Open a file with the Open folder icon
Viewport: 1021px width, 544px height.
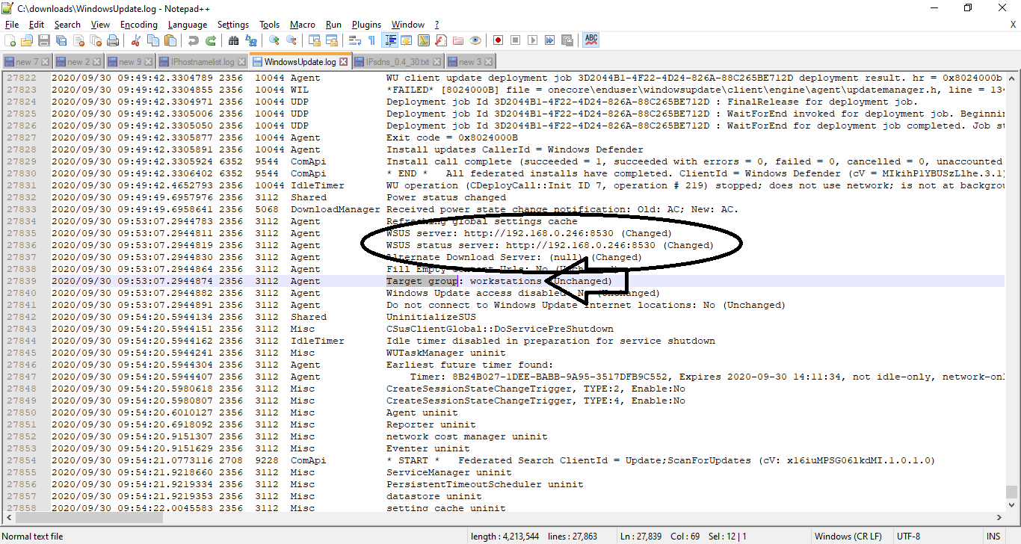point(28,40)
